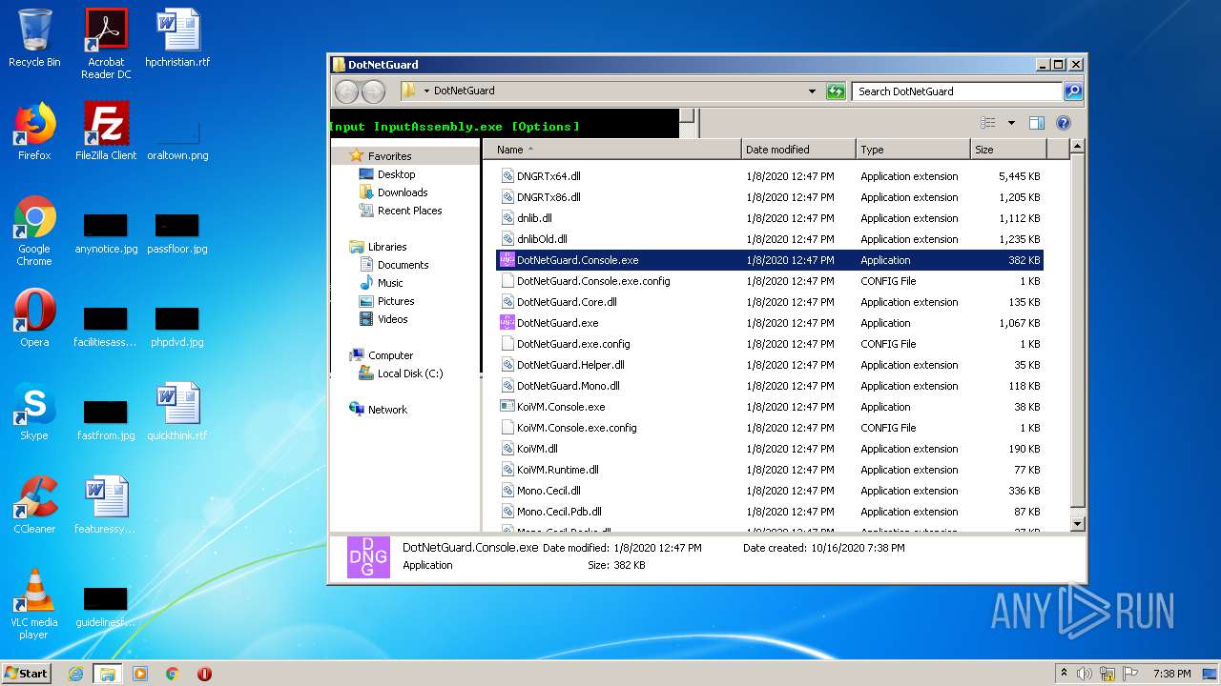
Task: Open Network in the navigation pane
Action: click(387, 410)
